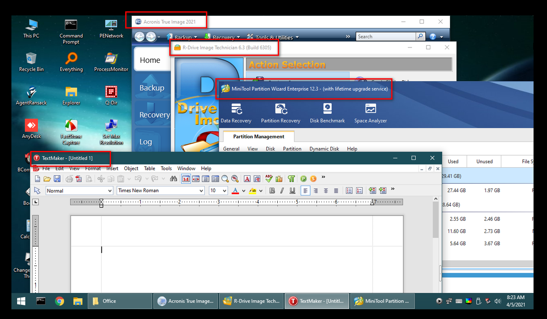Viewport: 547px width, 319px height.
Task: Click the numbered list icon
Action: pyautogui.click(x=359, y=191)
